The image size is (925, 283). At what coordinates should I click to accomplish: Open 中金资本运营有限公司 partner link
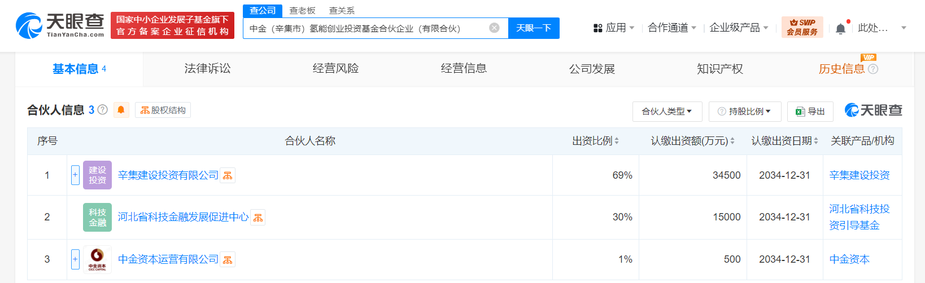click(168, 259)
